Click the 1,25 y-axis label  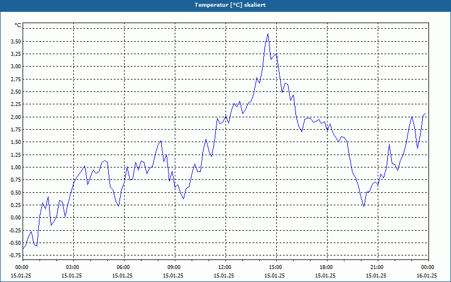click(x=16, y=155)
